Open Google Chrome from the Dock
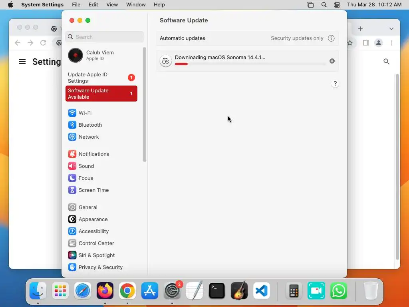This screenshot has width=409, height=307. [x=127, y=291]
